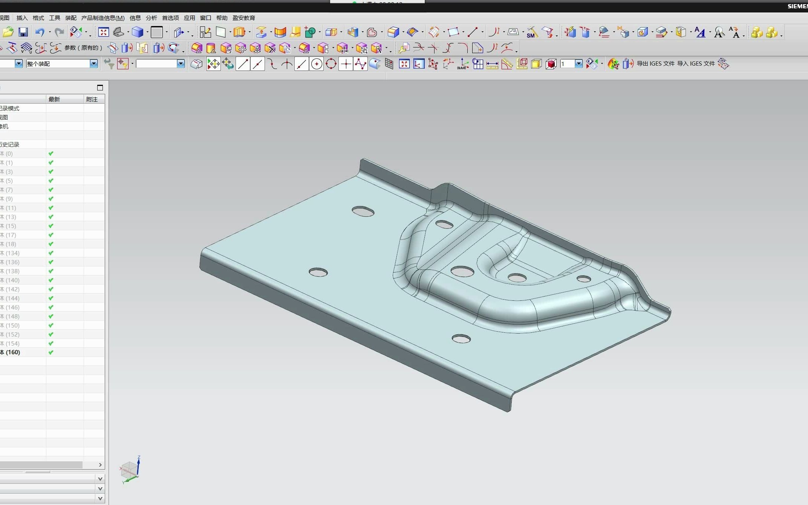Open the 工具 menu
808x505 pixels.
[x=55, y=18]
